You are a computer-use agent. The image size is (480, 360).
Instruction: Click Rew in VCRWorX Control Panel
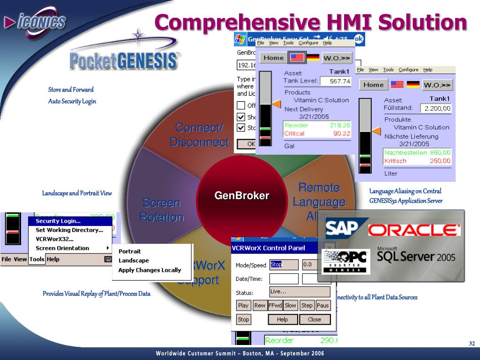(260, 305)
